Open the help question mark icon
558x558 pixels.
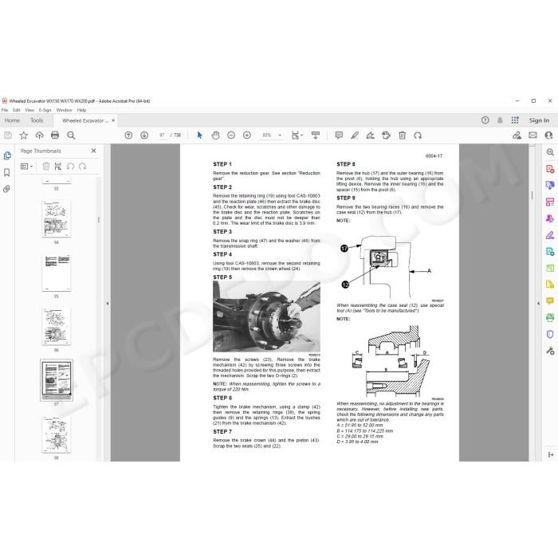(x=485, y=120)
